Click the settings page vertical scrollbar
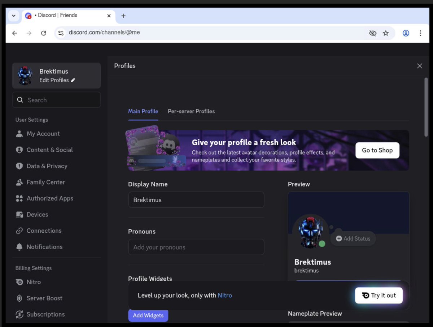This screenshot has width=433, height=327. pos(426,107)
